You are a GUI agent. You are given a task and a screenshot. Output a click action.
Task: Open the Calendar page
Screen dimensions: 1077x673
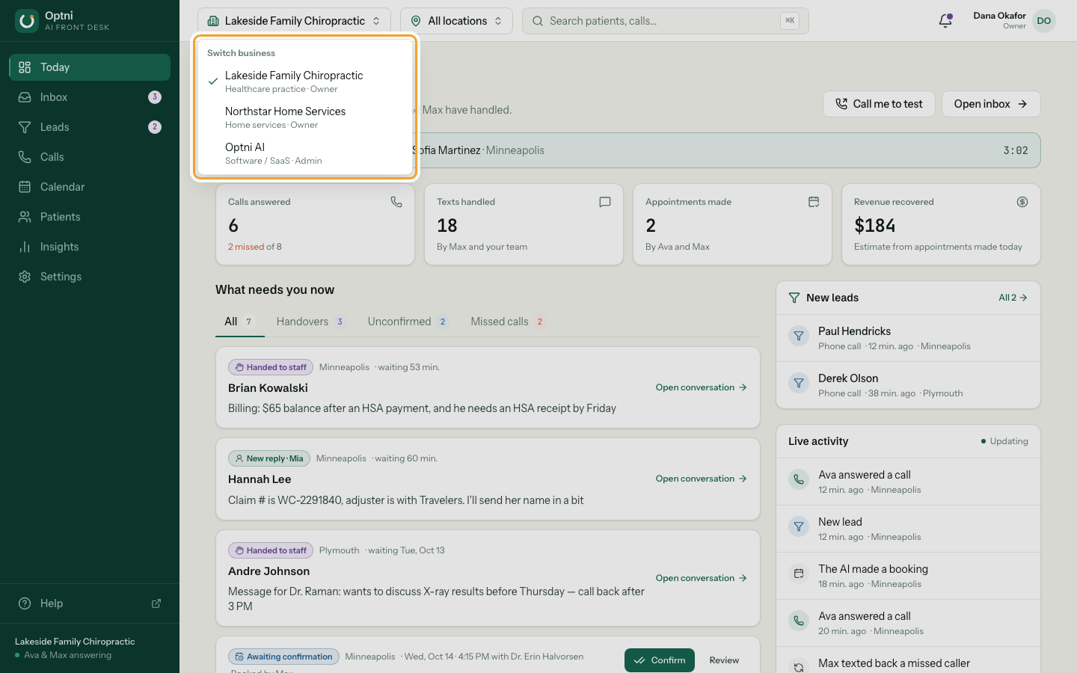[90, 187]
